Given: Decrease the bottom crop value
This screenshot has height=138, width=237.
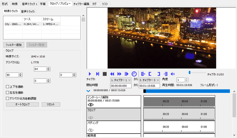Looking at the screenshot, I should click(x=48, y=82).
